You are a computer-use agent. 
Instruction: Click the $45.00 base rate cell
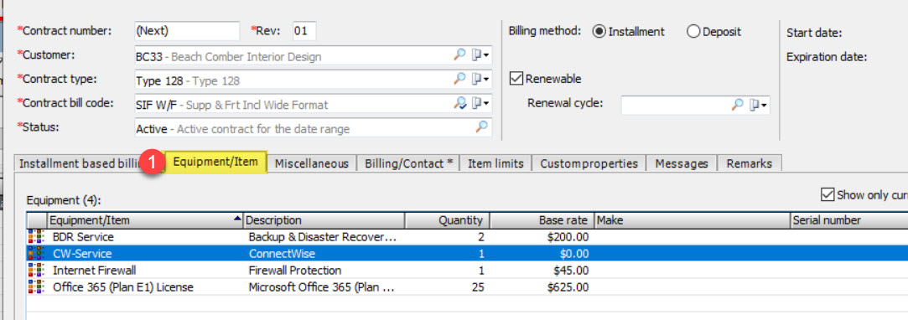click(570, 271)
